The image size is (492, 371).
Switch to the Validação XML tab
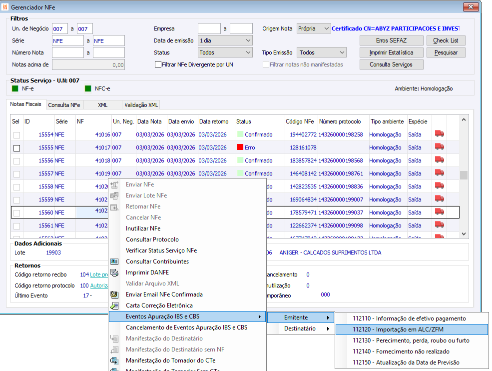tap(140, 105)
